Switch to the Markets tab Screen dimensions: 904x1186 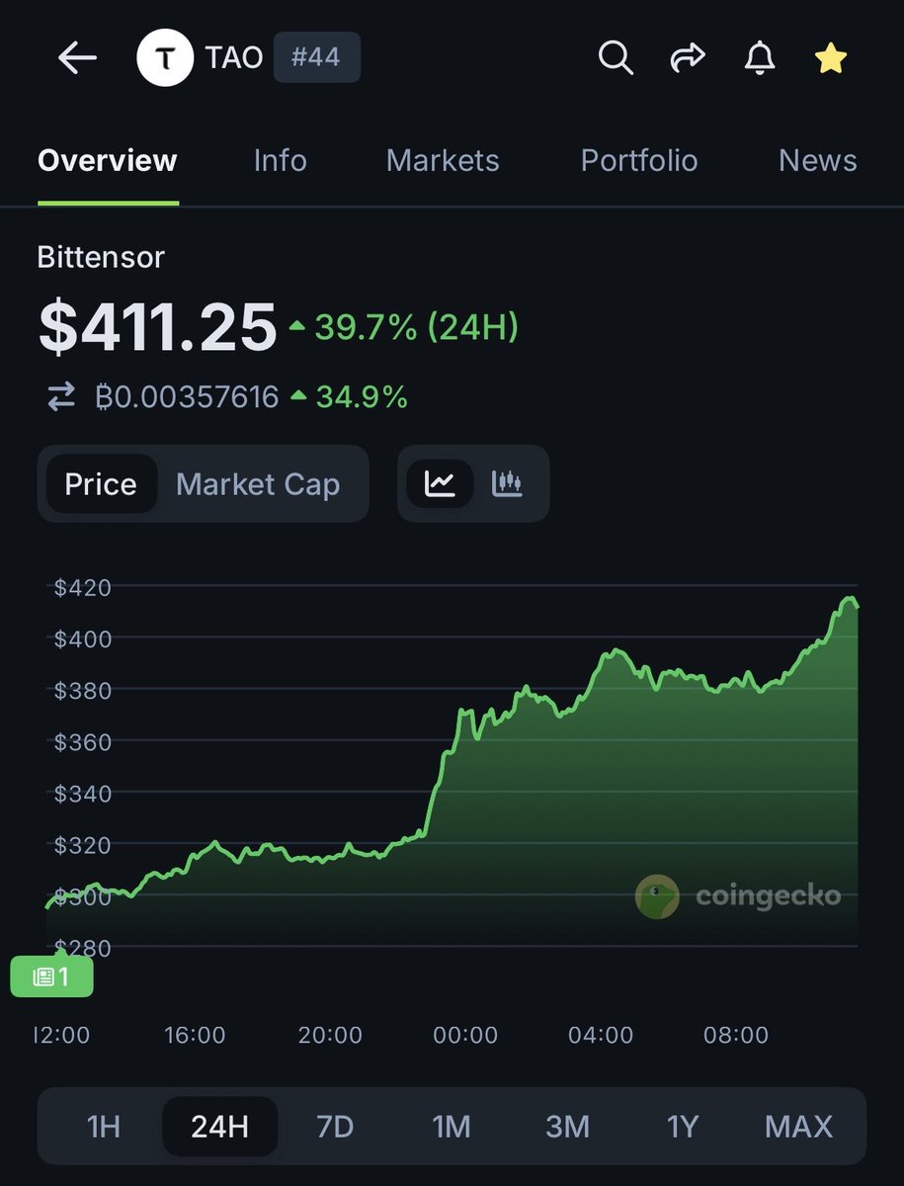pos(443,160)
